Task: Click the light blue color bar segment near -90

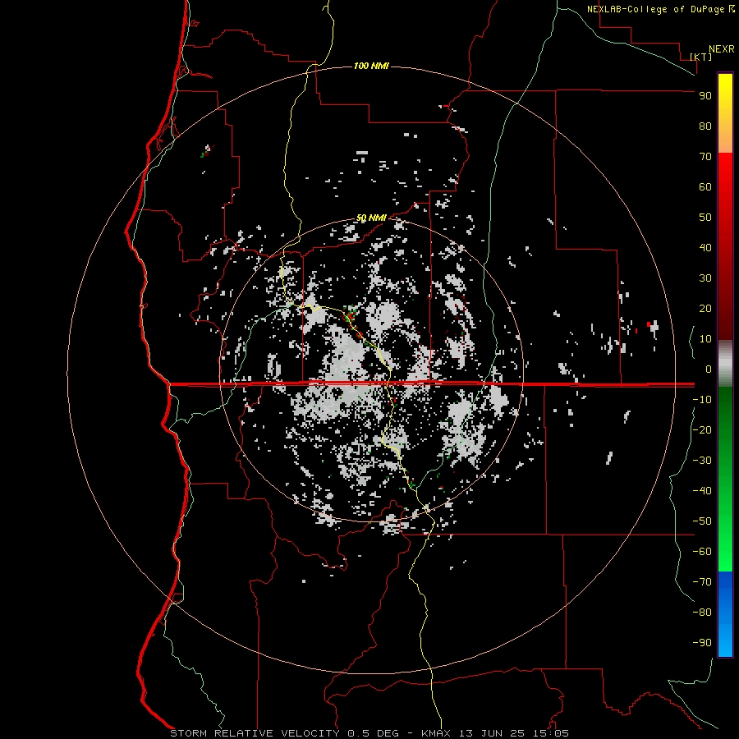Action: (725, 641)
